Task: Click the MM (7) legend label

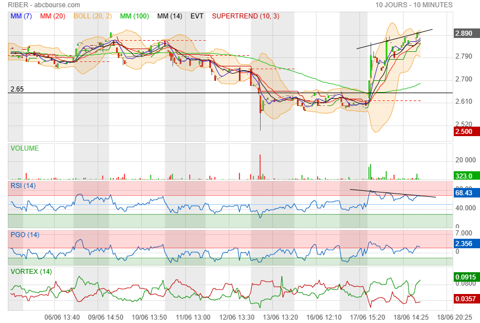Action: tap(21, 16)
